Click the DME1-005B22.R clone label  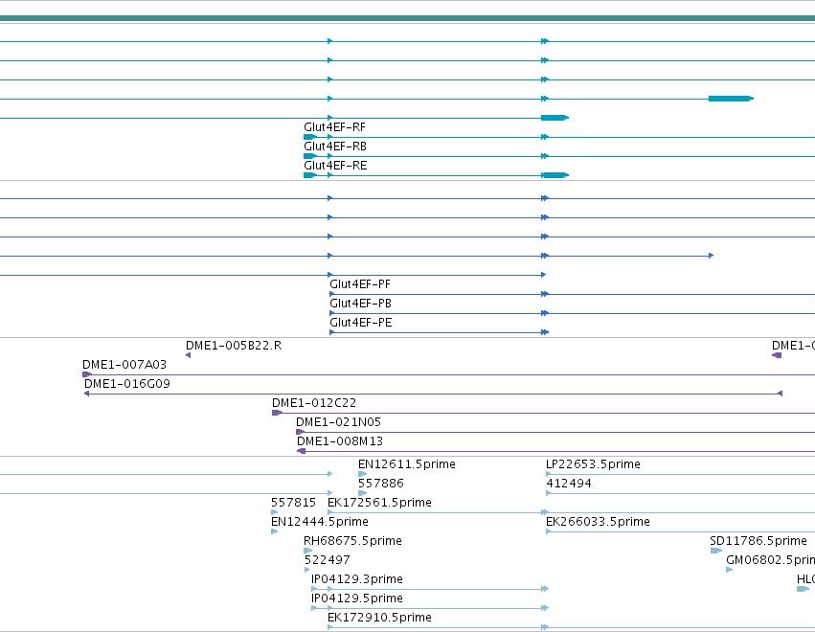234,346
